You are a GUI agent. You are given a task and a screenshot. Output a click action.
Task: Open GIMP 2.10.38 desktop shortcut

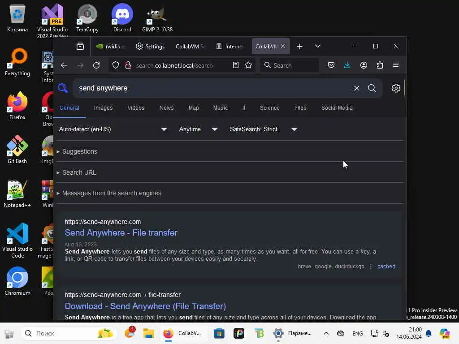[157, 18]
